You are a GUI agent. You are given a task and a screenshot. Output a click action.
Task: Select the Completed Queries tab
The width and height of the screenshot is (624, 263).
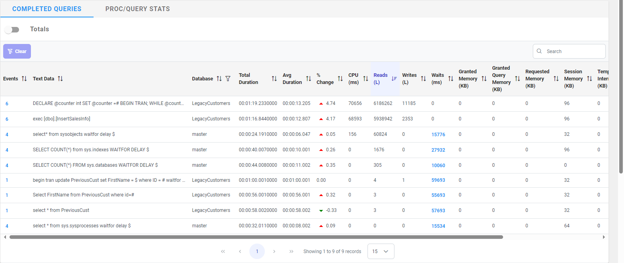(47, 9)
